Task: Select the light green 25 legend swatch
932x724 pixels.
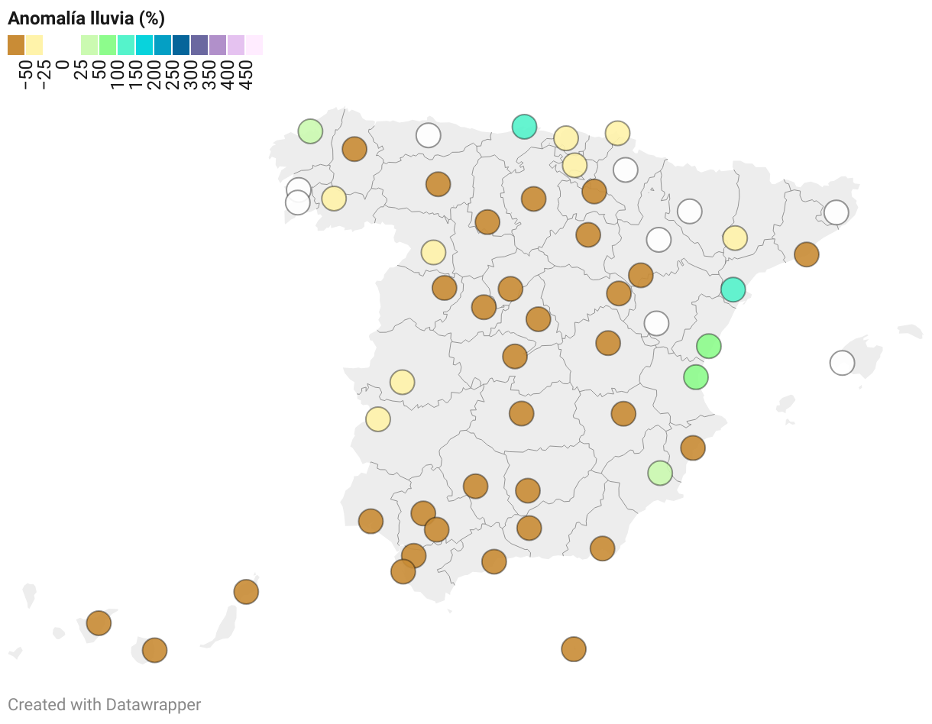Action: [89, 45]
